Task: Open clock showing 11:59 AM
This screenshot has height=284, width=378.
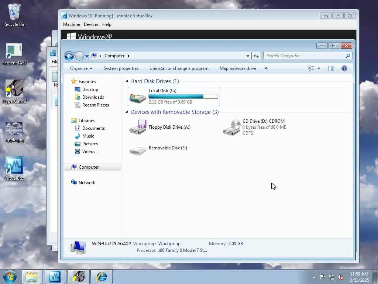Action: [x=359, y=277]
